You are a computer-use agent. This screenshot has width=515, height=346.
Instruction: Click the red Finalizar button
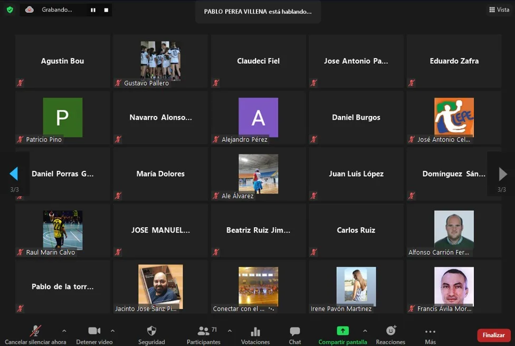(493, 335)
